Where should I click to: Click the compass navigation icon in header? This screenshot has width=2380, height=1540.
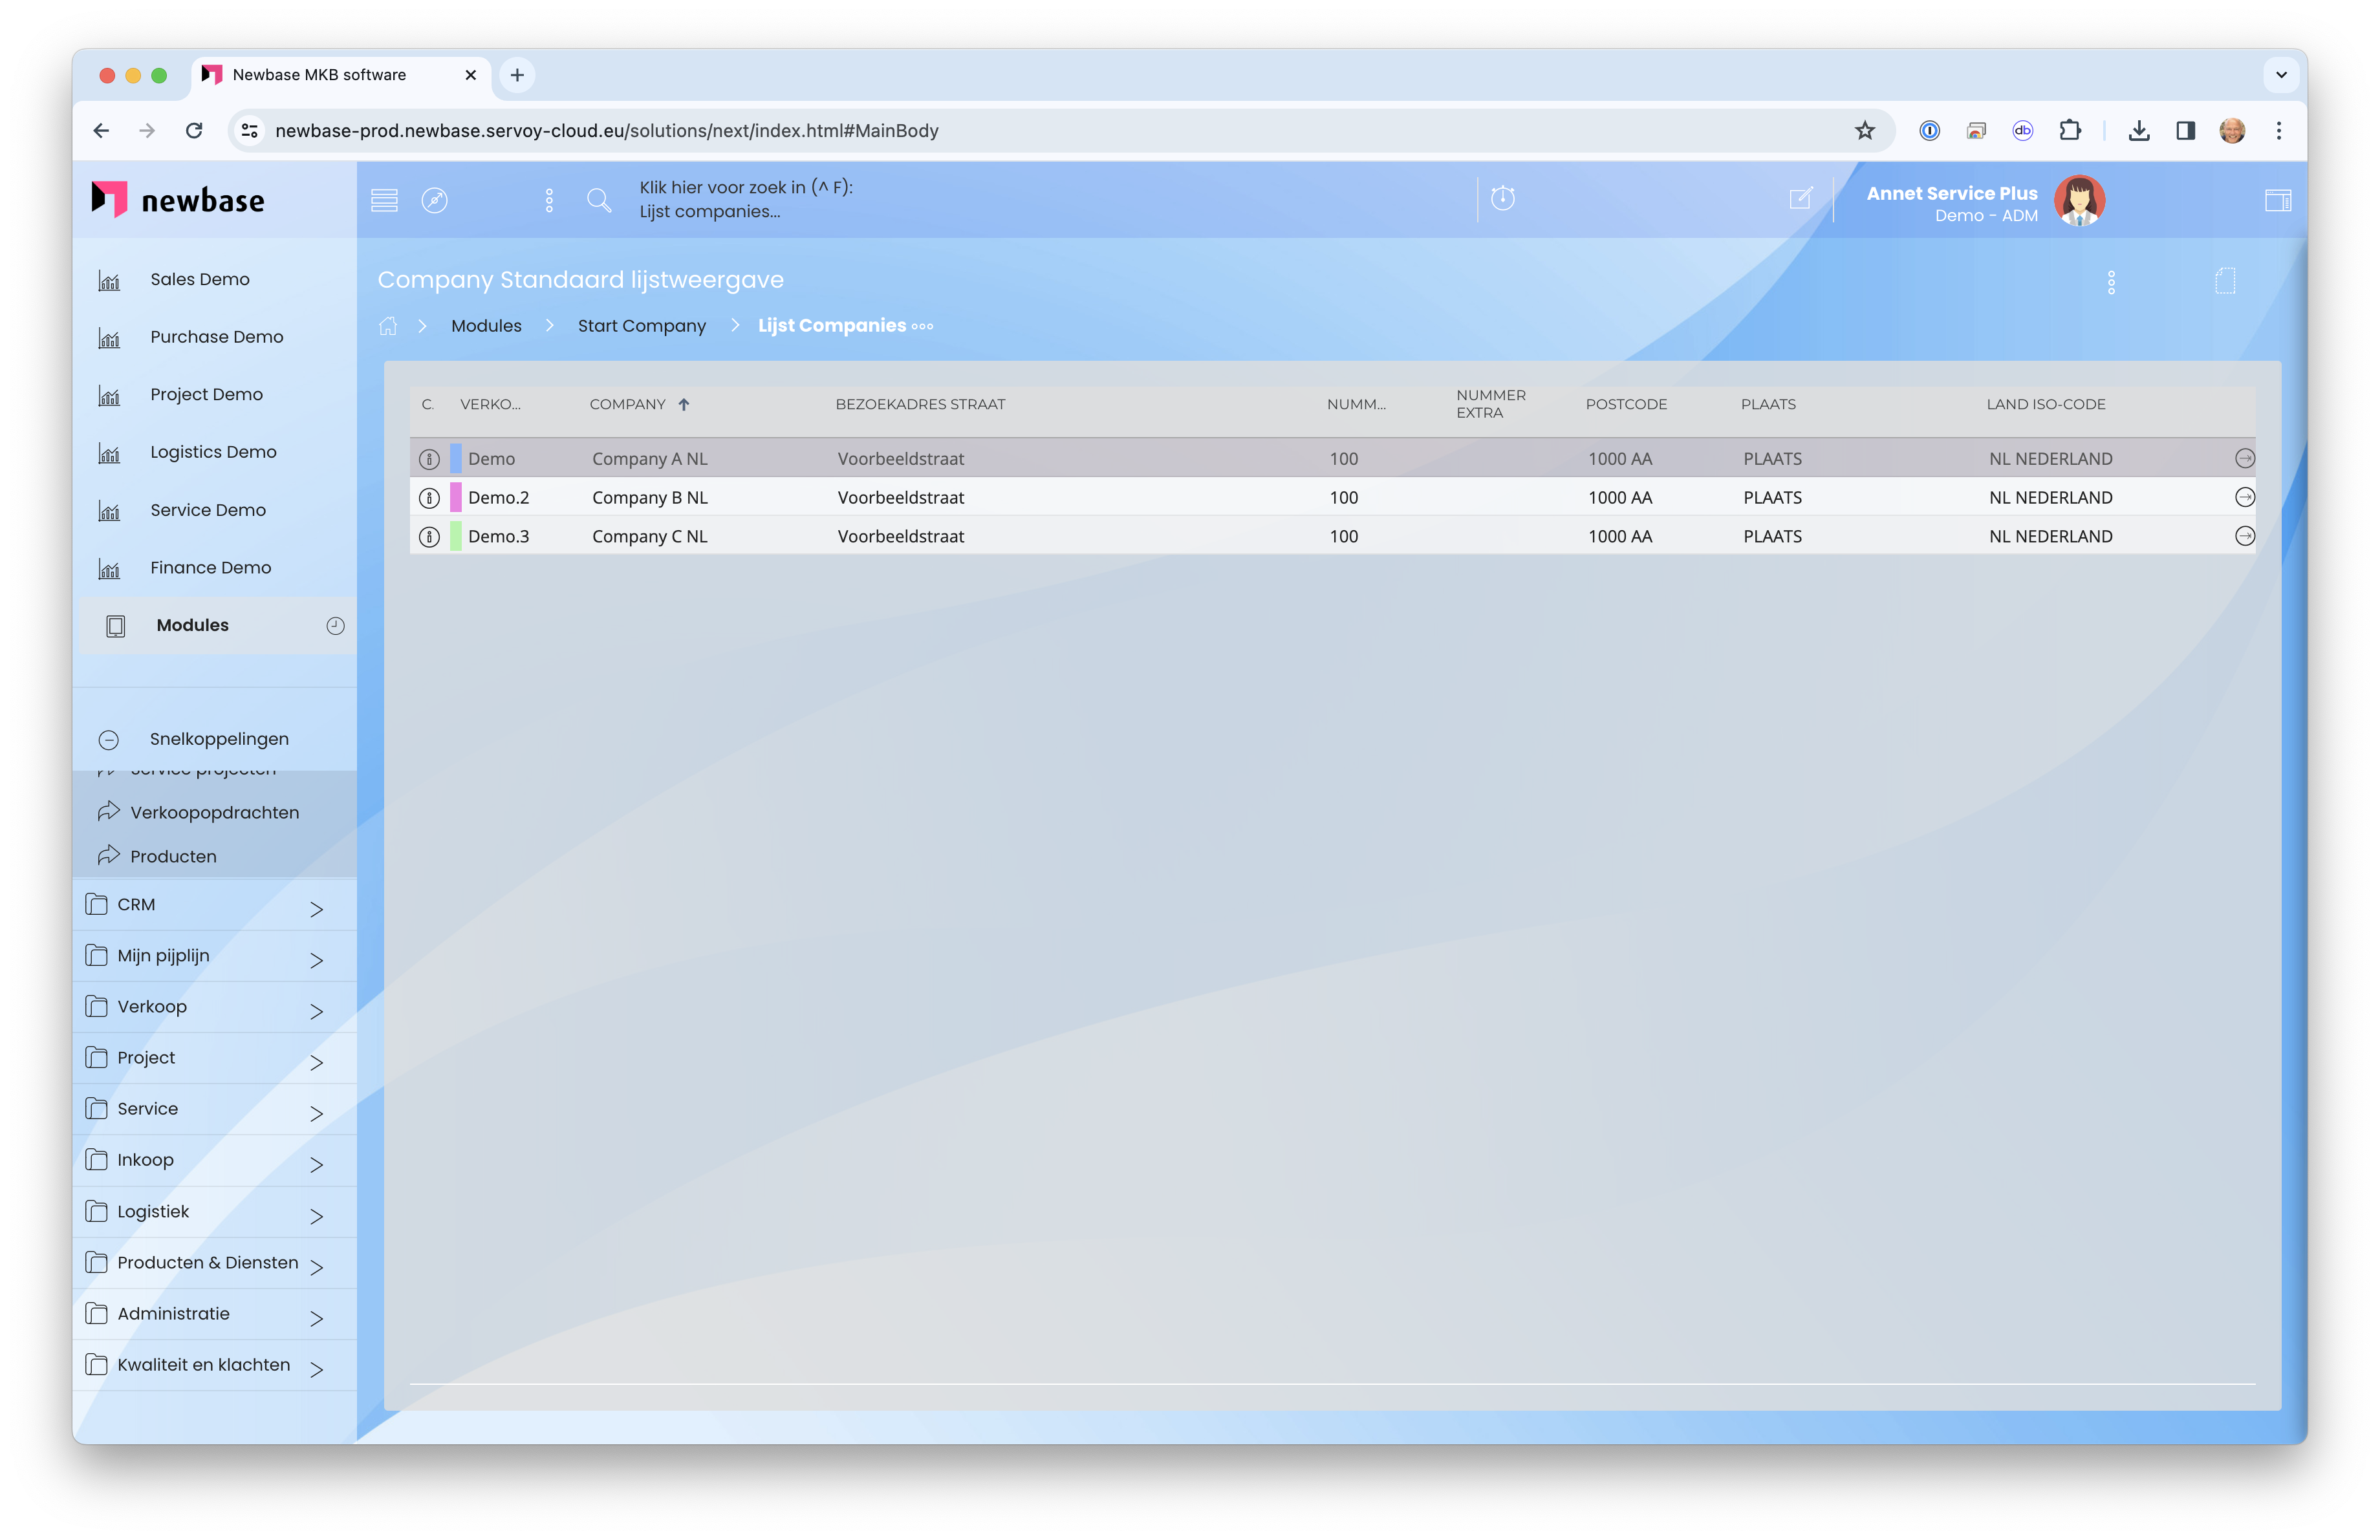(x=434, y=200)
